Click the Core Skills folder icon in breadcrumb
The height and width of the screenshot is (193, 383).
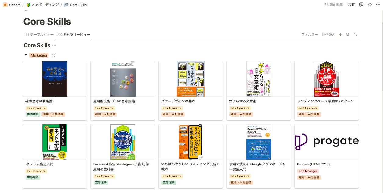66,5
